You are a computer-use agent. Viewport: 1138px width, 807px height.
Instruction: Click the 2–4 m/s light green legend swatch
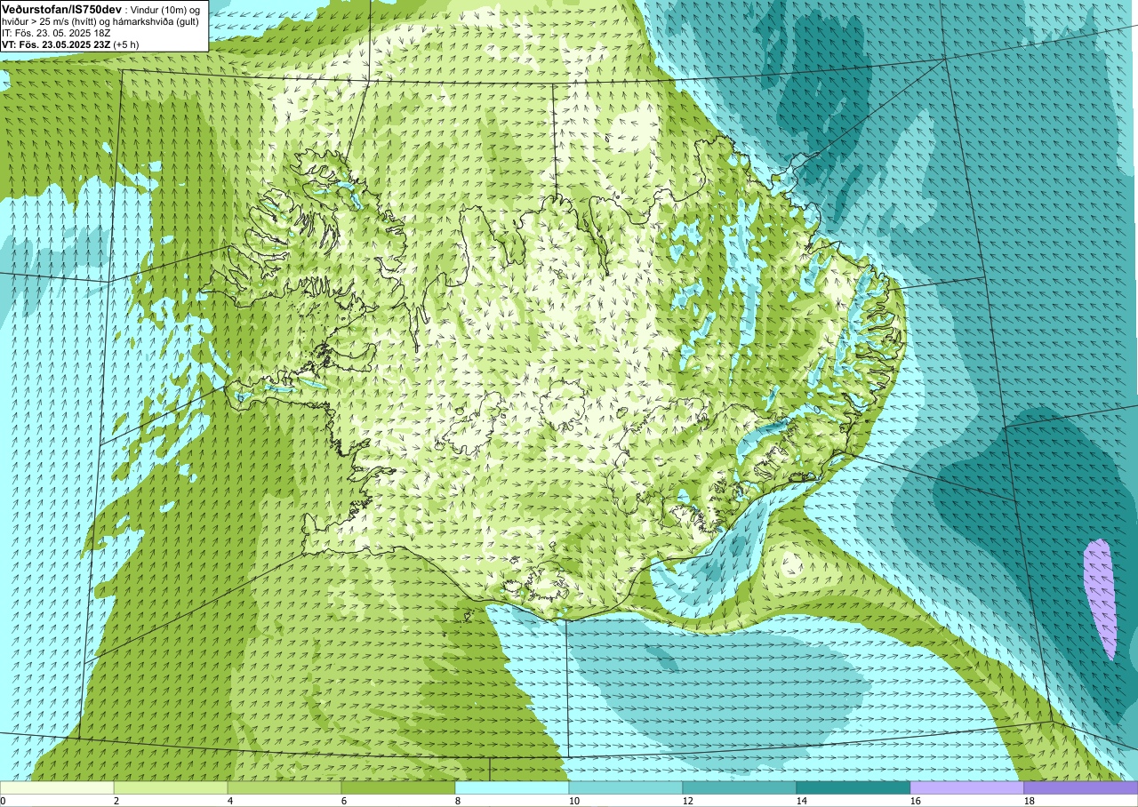click(171, 787)
